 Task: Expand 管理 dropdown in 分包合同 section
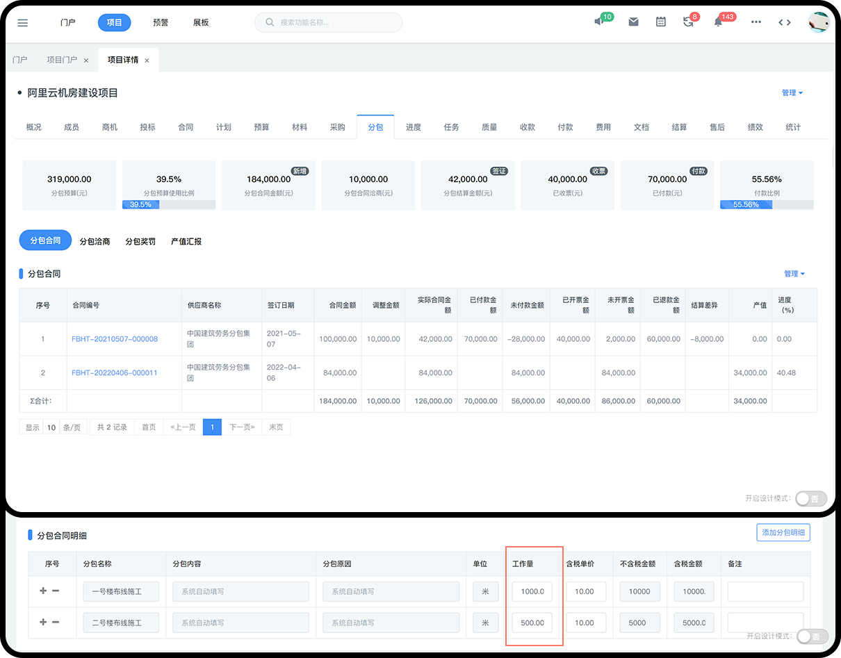click(794, 274)
